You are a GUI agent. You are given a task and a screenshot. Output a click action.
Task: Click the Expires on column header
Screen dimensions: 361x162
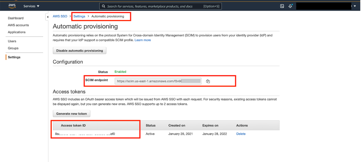coord(211,125)
